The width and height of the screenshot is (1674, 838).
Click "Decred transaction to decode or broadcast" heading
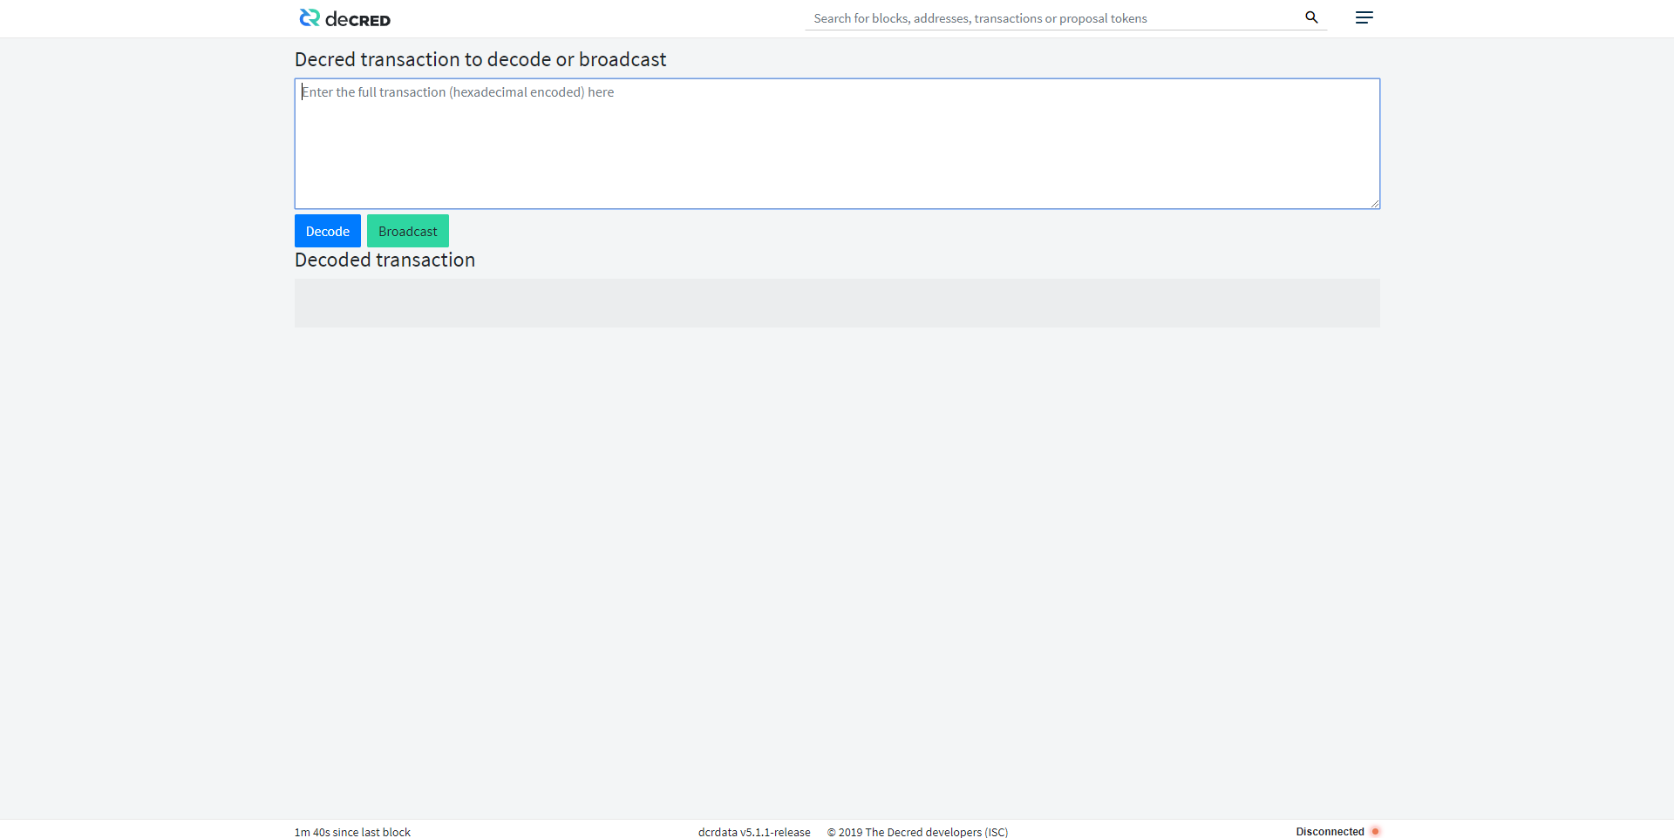[x=480, y=59]
